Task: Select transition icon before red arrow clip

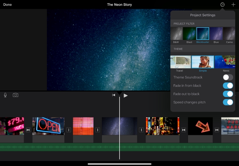Action: (x=184, y=130)
